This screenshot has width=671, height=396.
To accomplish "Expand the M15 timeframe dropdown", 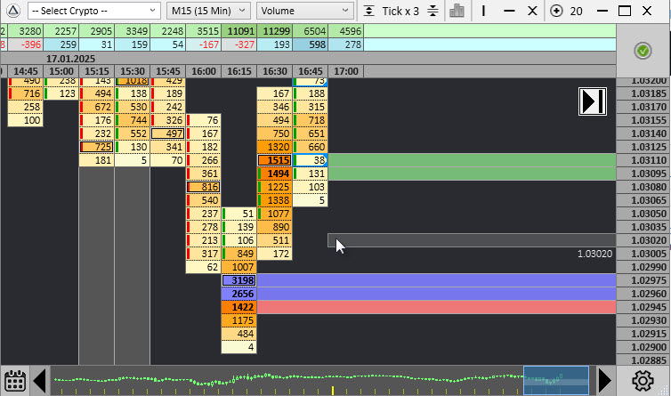I will click(208, 11).
